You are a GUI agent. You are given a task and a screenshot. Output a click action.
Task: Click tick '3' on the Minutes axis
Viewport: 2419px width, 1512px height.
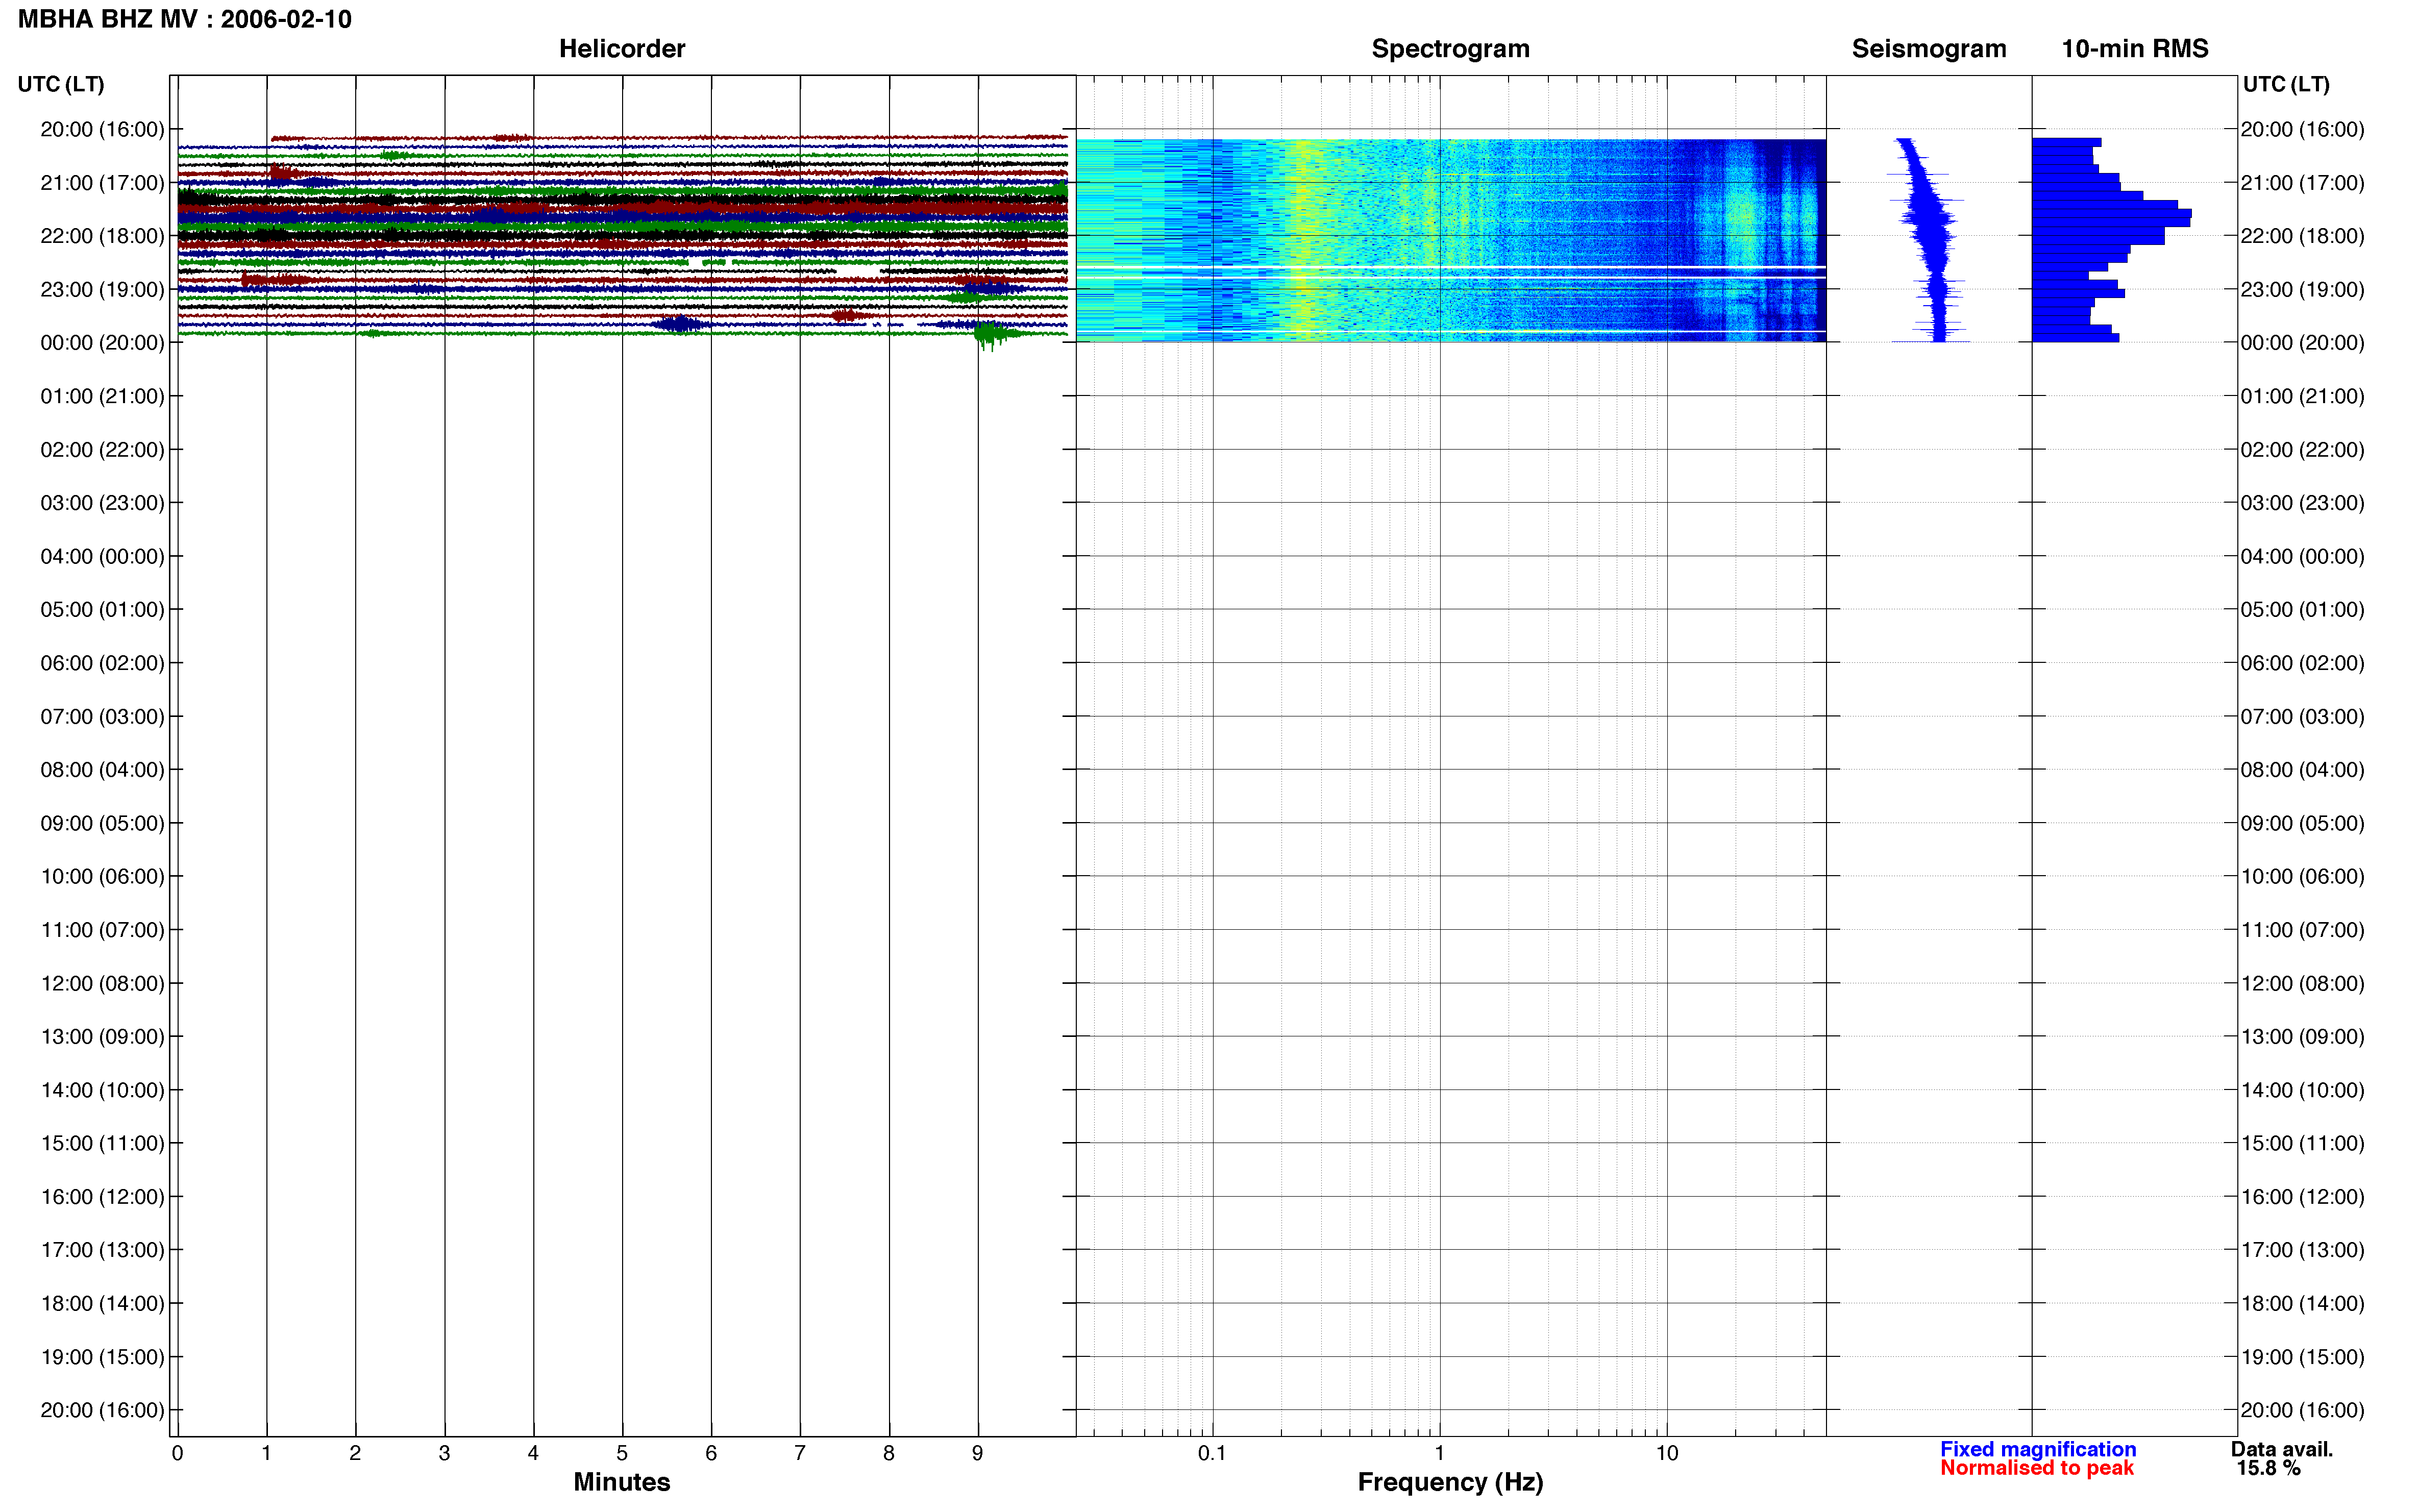[444, 1454]
